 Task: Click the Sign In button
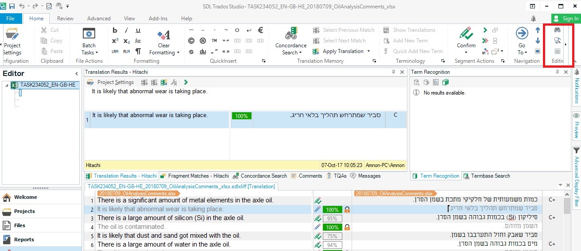[566, 19]
